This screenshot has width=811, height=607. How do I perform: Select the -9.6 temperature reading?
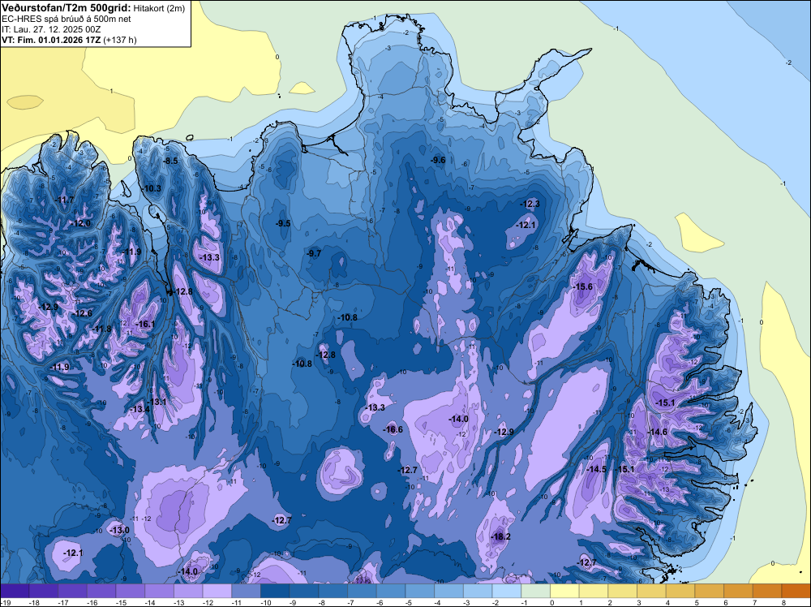[x=438, y=160]
